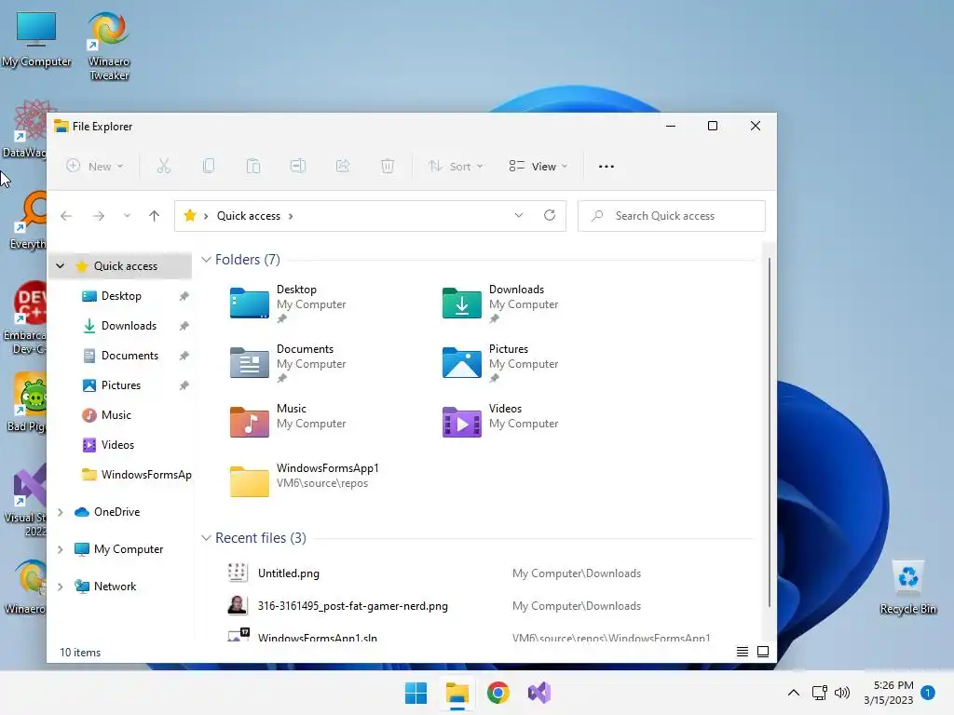
Task: Open network icon in system tray
Action: [820, 693]
